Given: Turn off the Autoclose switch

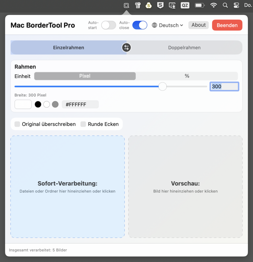Looking at the screenshot, I should tap(140, 25).
